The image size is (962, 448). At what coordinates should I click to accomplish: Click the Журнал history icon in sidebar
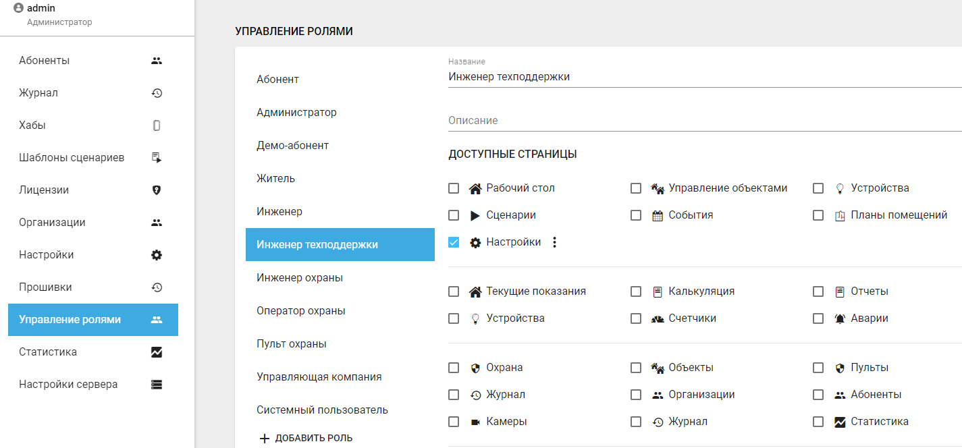click(157, 93)
